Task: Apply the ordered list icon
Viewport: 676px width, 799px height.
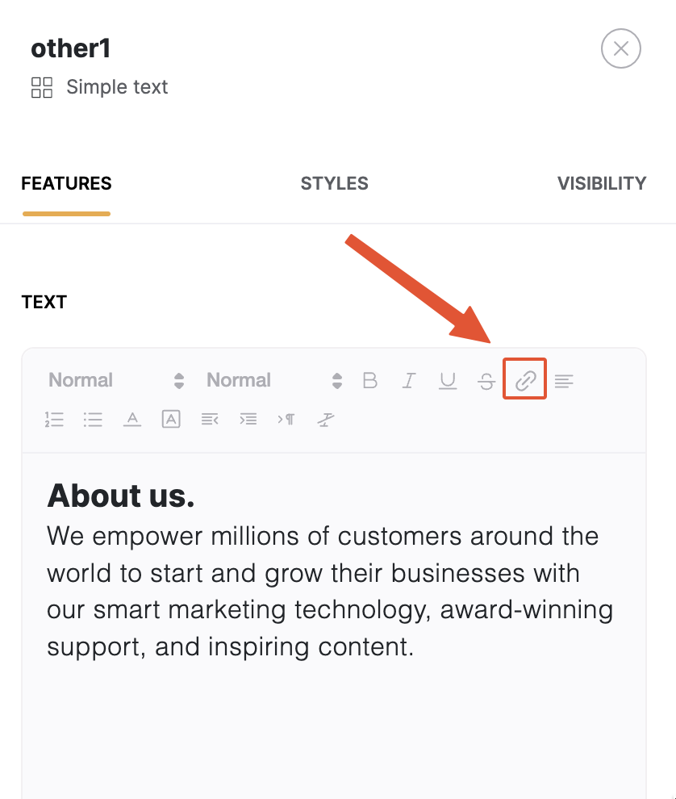Action: [54, 419]
